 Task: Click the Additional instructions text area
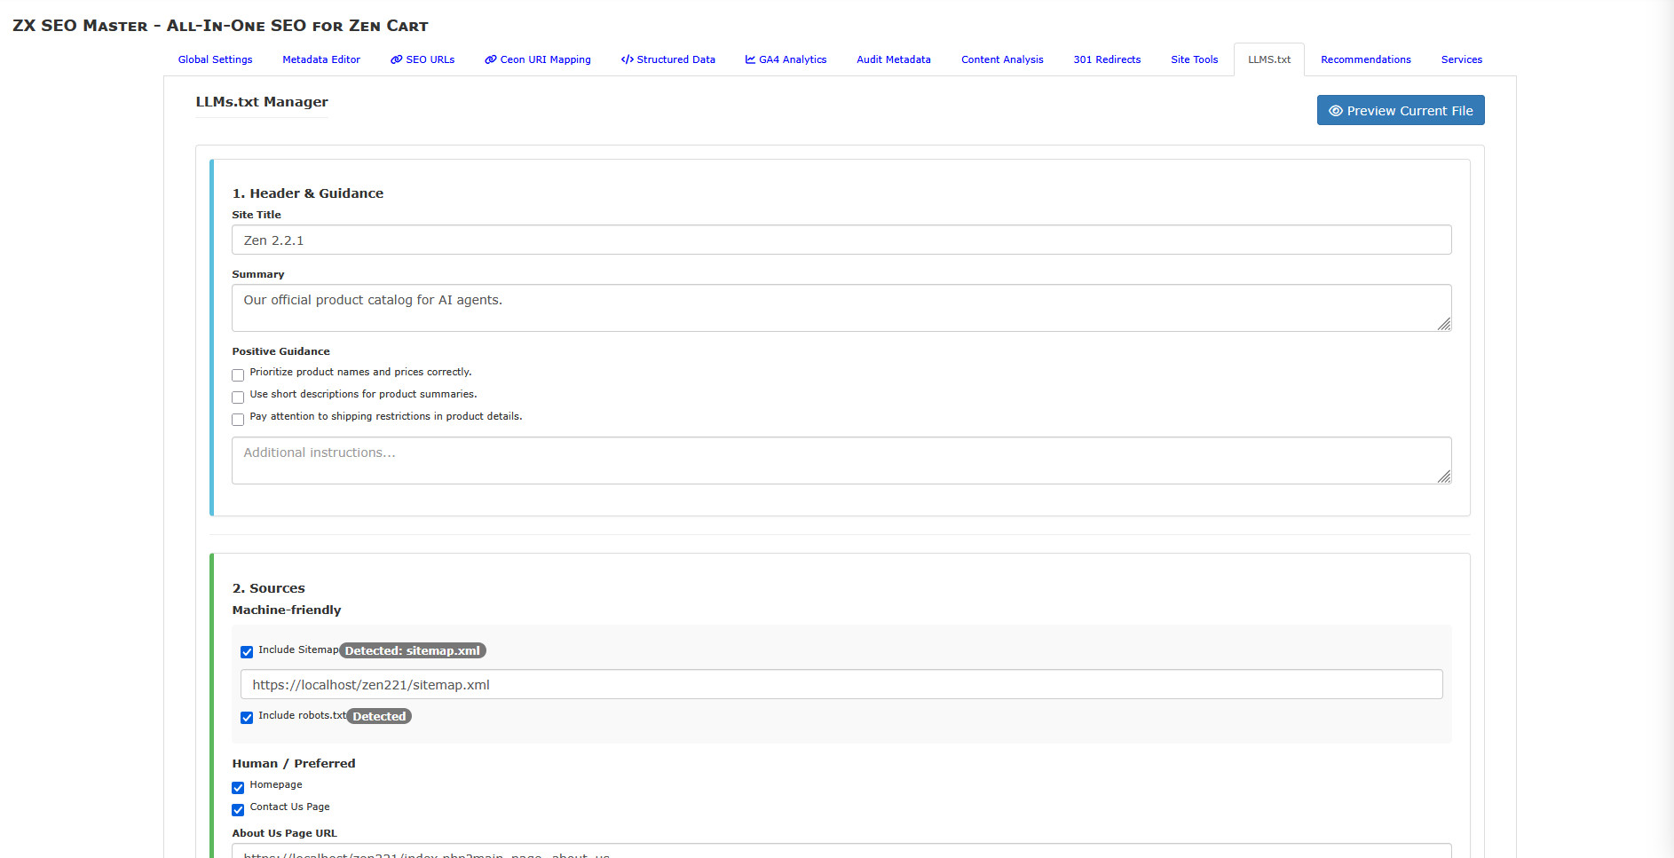click(841, 460)
